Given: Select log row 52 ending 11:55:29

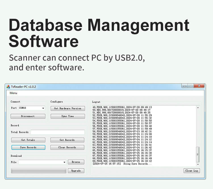Looking at the screenshot, I should 122,115.
